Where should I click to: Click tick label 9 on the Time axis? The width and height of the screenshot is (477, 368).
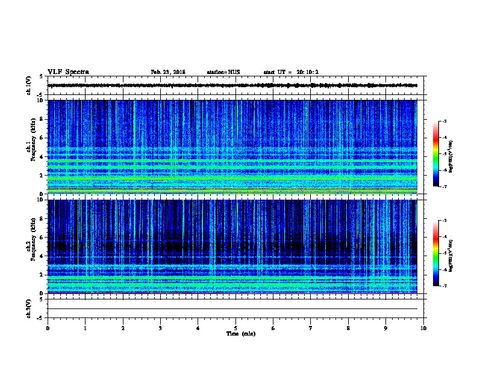pos(385,328)
